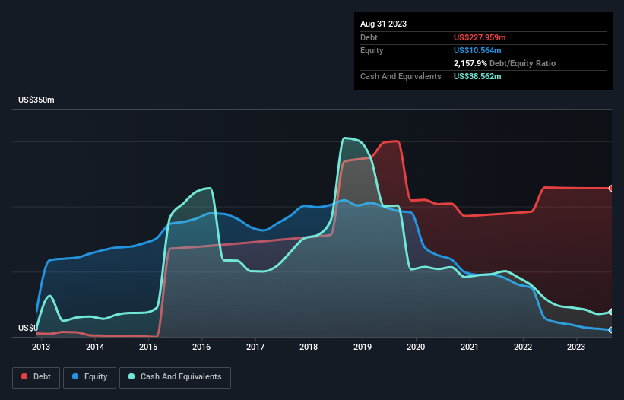Screen dimensions: 624x400
Task: Toggle Cash And Equivalents legend button
Action: click(x=175, y=377)
